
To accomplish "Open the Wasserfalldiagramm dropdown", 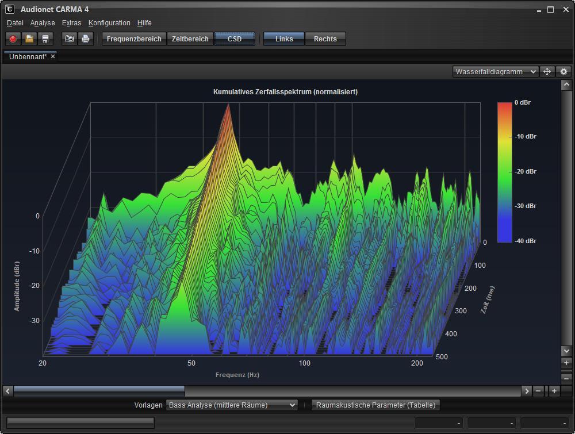I will pyautogui.click(x=496, y=71).
